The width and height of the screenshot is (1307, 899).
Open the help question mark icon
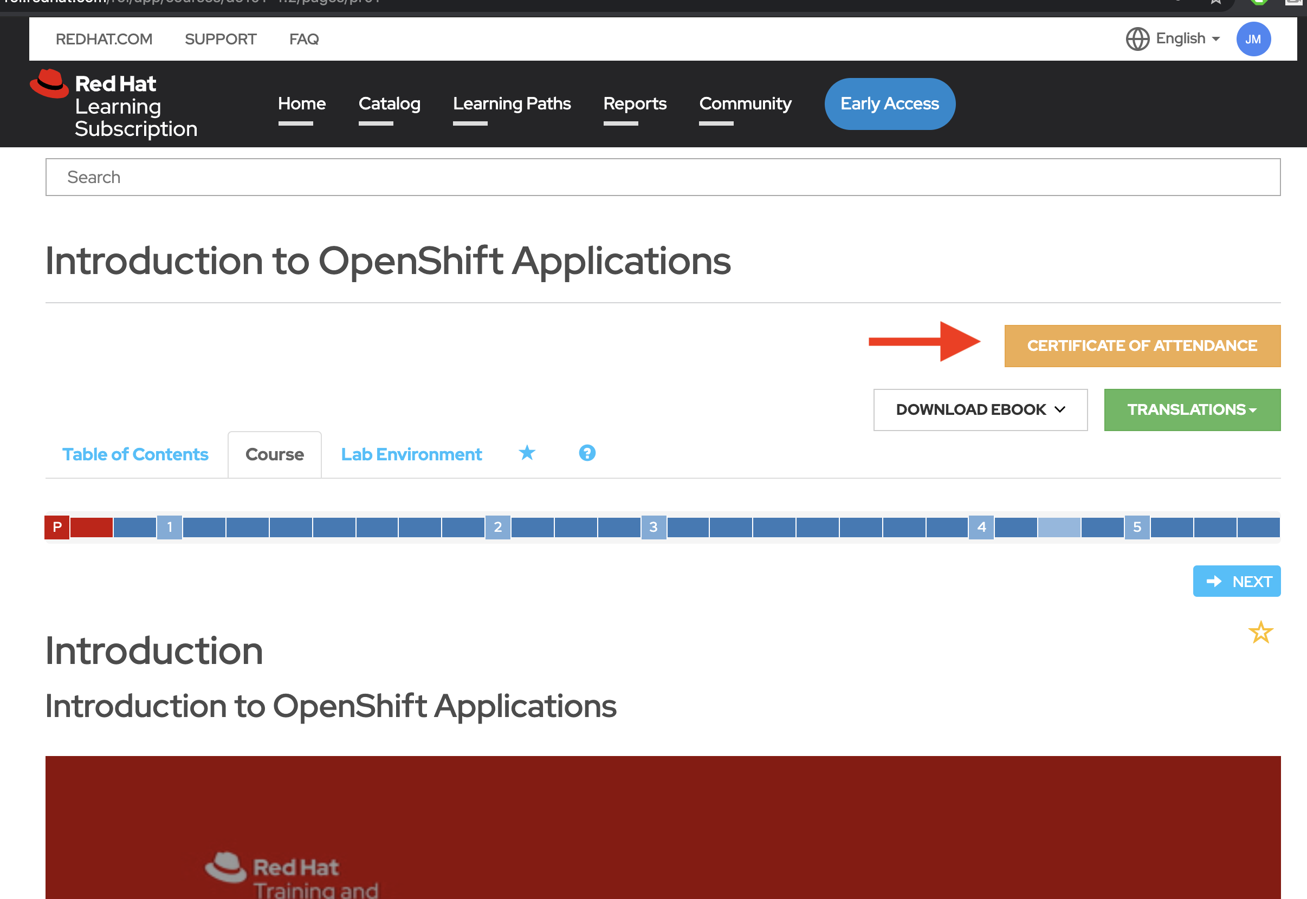(x=587, y=453)
